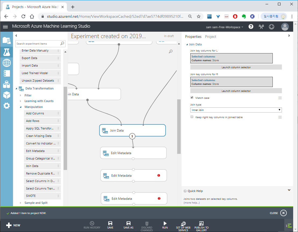Viewport: 298px width, 232px height.
Task: Collapse the module palette with left arrow
Action: pyautogui.click(x=16, y=35)
